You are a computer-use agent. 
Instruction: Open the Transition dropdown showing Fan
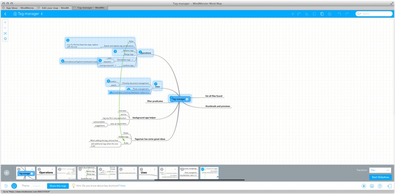[380, 170]
